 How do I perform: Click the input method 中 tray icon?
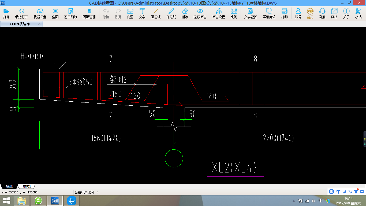320,201
